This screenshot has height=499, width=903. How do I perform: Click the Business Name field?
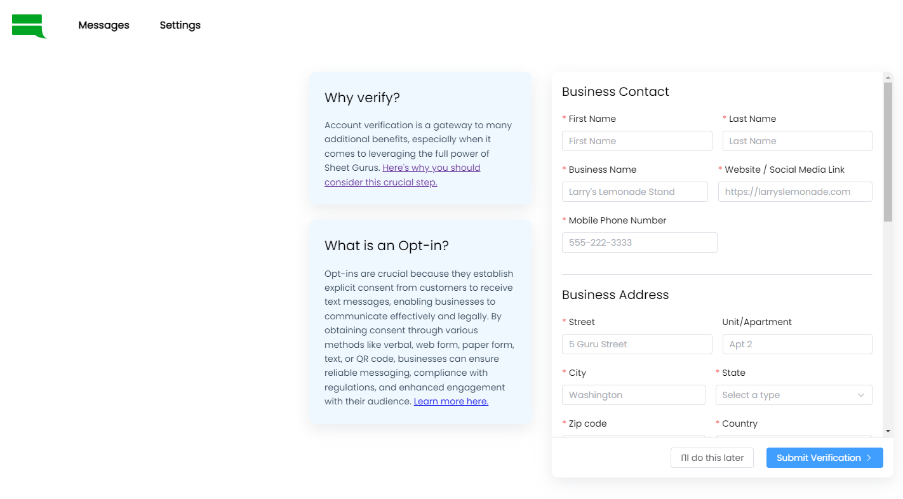(634, 192)
